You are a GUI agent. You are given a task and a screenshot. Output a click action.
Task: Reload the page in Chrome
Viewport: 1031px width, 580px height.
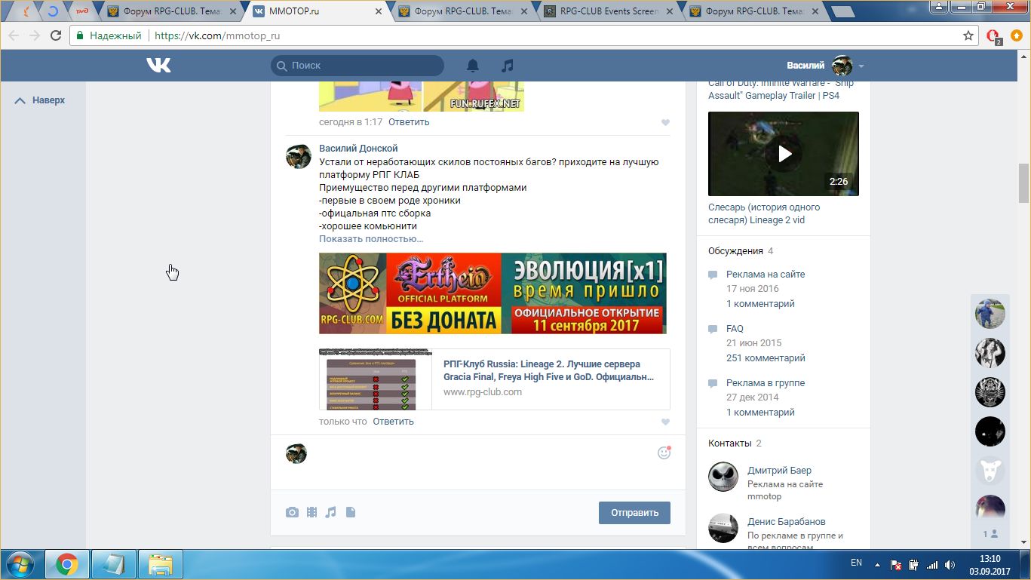pos(56,35)
